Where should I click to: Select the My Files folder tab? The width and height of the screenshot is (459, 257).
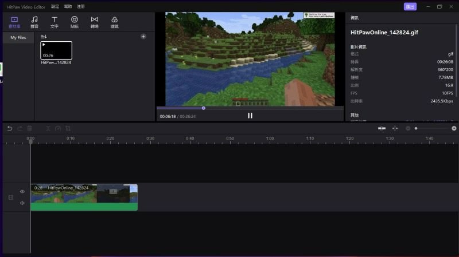(x=18, y=37)
